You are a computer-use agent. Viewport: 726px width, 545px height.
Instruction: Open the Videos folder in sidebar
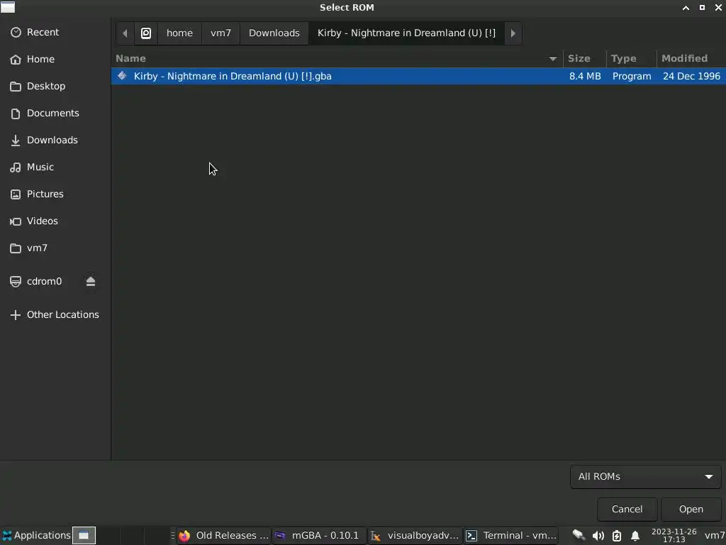(x=55, y=221)
